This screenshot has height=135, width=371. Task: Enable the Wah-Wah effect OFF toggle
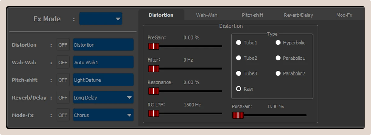(63, 63)
